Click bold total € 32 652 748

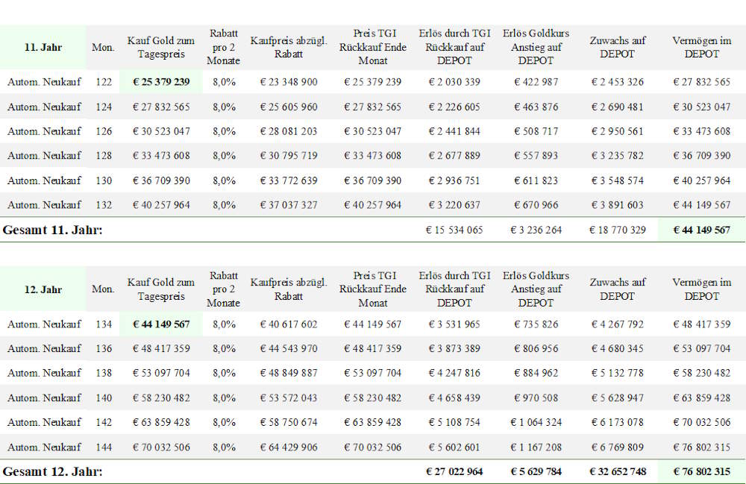coord(618,471)
